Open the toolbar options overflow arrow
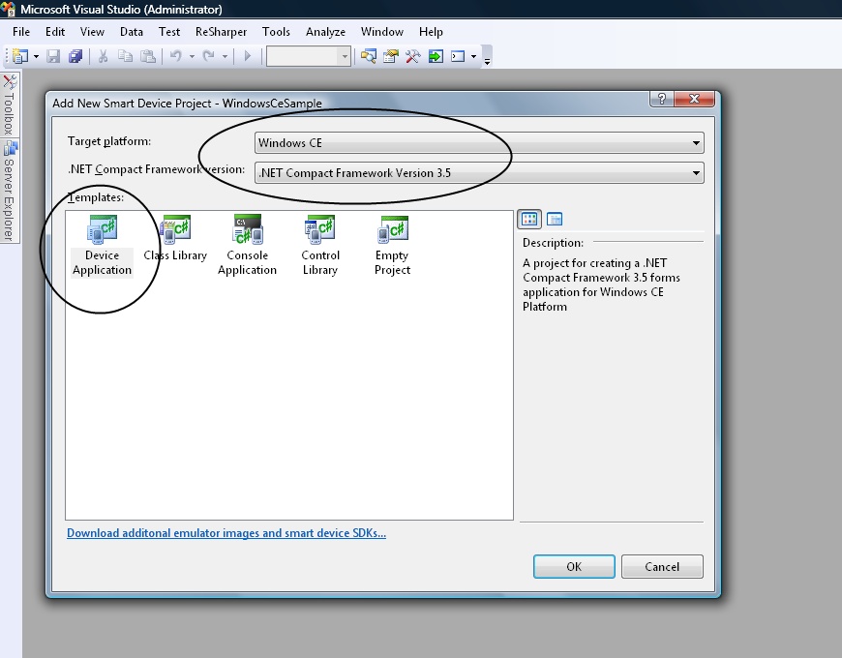Screen dimensions: 842x658 (x=487, y=60)
